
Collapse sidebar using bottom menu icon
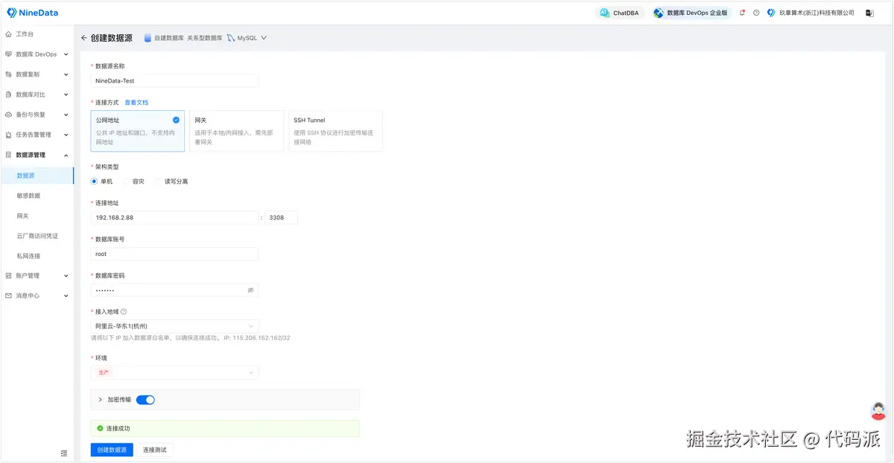click(64, 453)
